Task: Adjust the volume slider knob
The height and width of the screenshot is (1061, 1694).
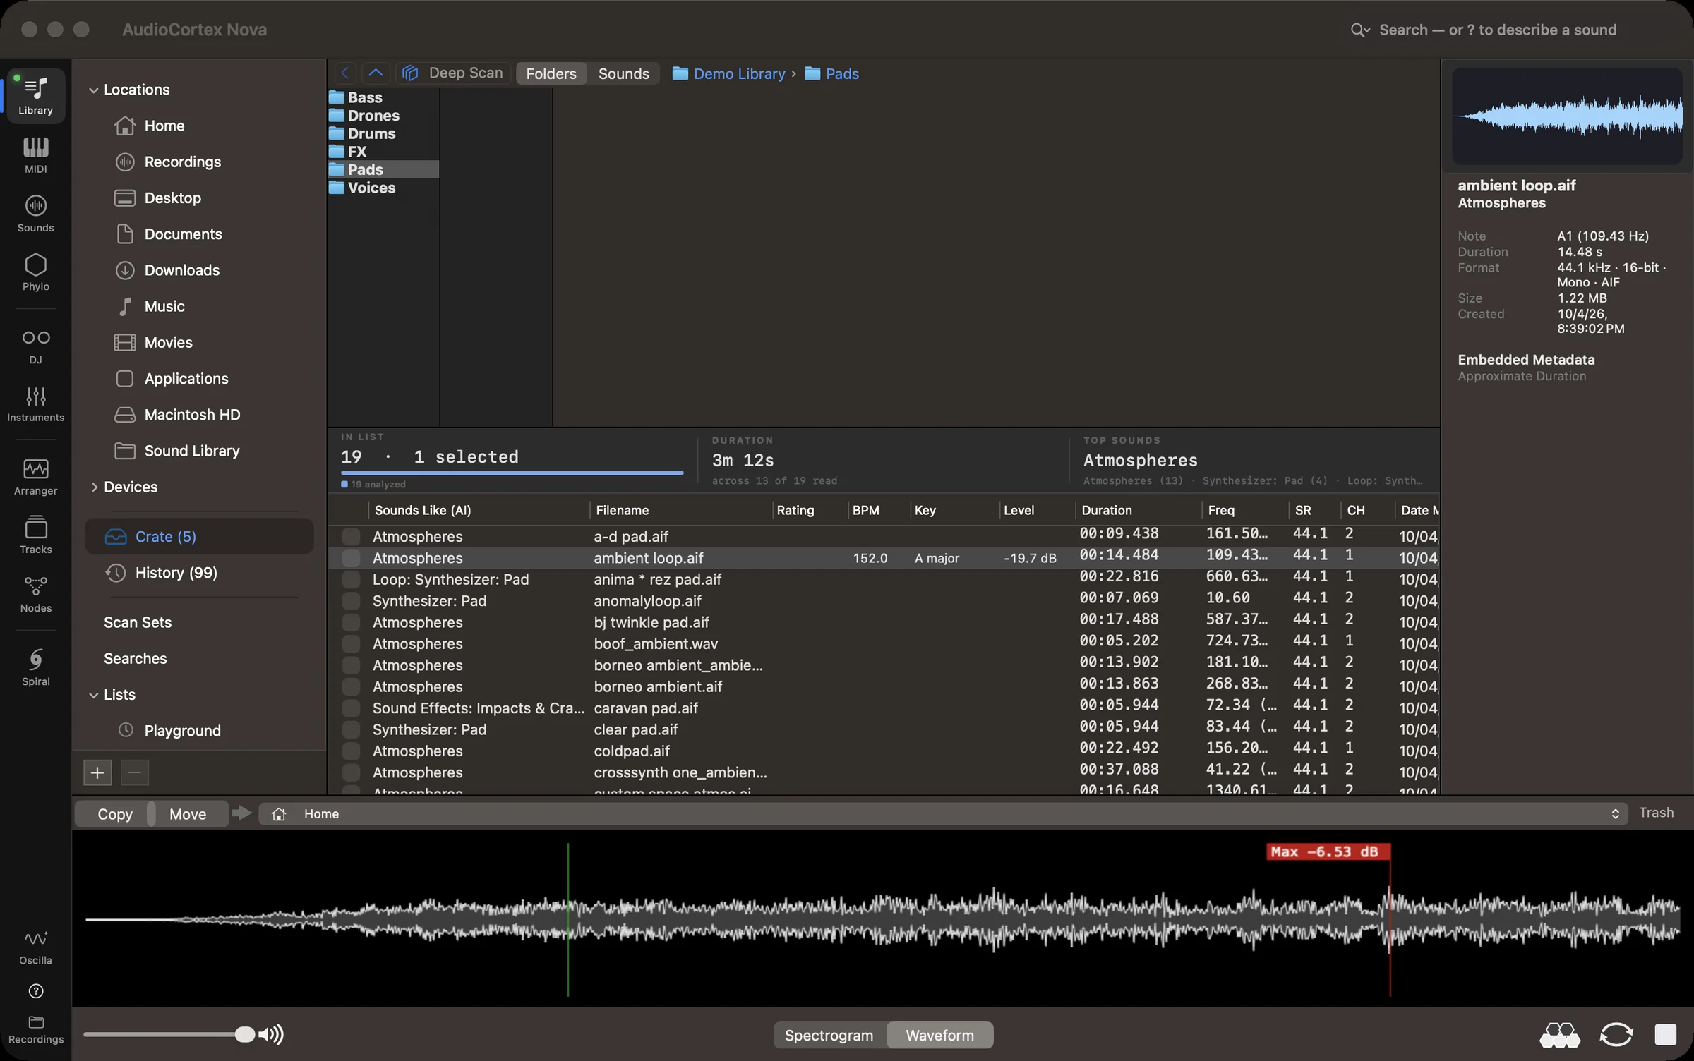Action: tap(244, 1034)
